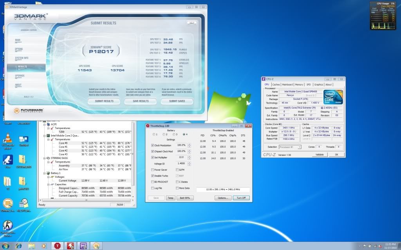Image resolution: width=401 pixels, height=250 pixels.
Task: Open Windows Explorer from the taskbar
Action: [31, 246]
